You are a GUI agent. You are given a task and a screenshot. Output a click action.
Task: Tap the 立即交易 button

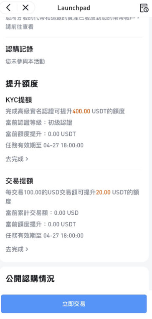[x=74, y=304]
